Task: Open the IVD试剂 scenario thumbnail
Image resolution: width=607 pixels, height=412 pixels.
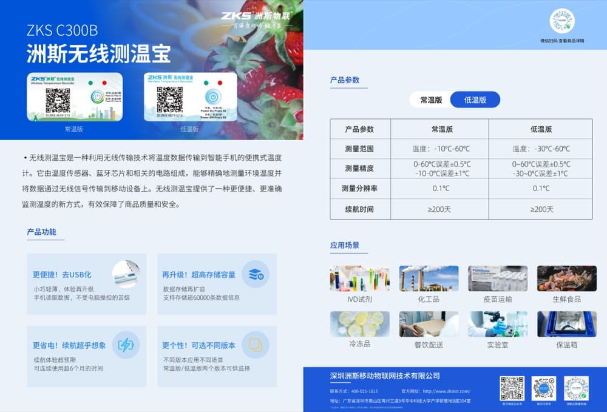Action: [359, 279]
